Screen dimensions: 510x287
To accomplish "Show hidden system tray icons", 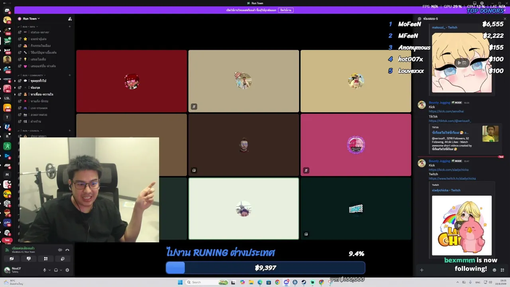I will (457, 282).
